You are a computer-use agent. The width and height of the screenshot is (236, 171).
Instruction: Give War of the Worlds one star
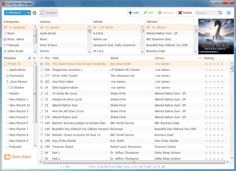206,141
